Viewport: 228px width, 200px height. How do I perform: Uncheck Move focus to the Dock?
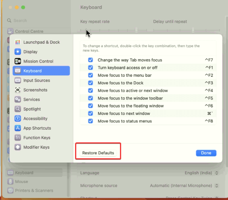(x=91, y=83)
